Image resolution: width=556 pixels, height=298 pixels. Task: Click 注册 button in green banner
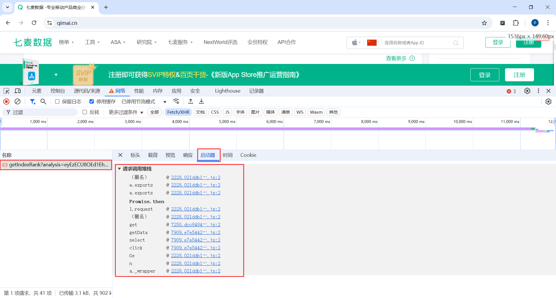(519, 75)
